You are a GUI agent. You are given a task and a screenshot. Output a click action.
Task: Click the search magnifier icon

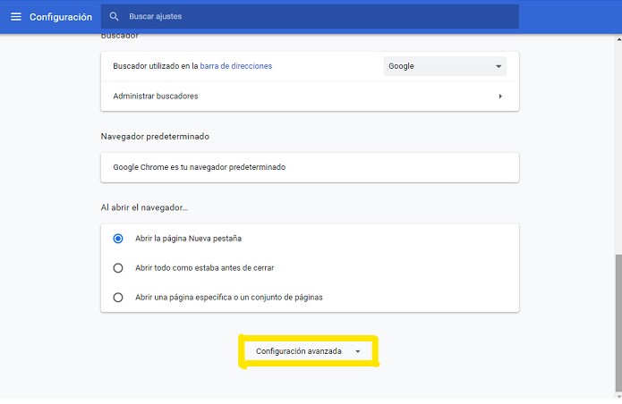coord(114,16)
